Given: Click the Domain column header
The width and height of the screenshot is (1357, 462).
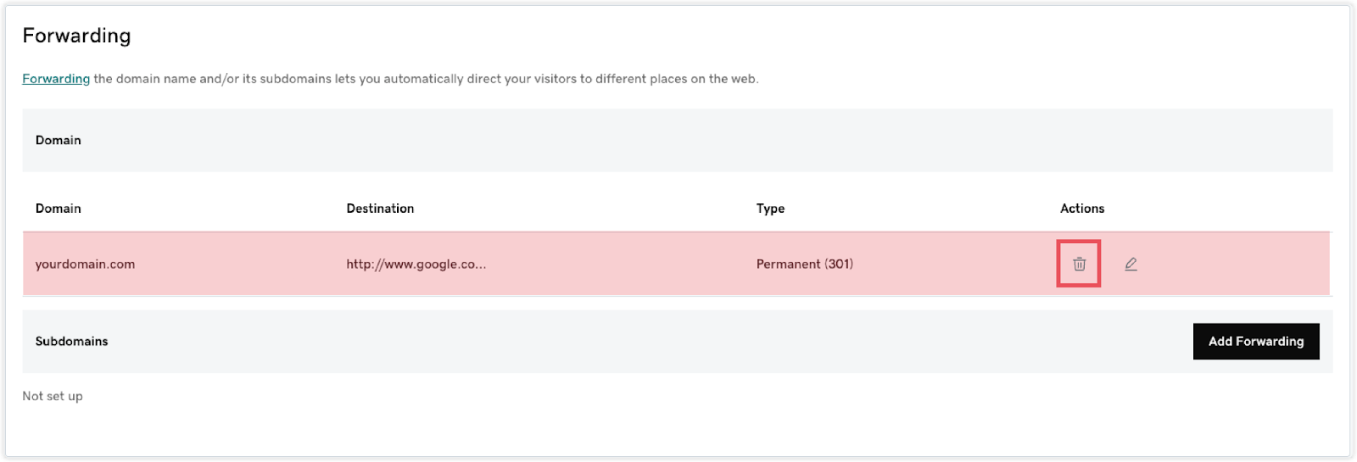Looking at the screenshot, I should pyautogui.click(x=59, y=209).
